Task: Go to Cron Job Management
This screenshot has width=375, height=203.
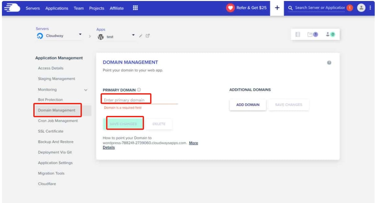Action: pyautogui.click(x=58, y=121)
